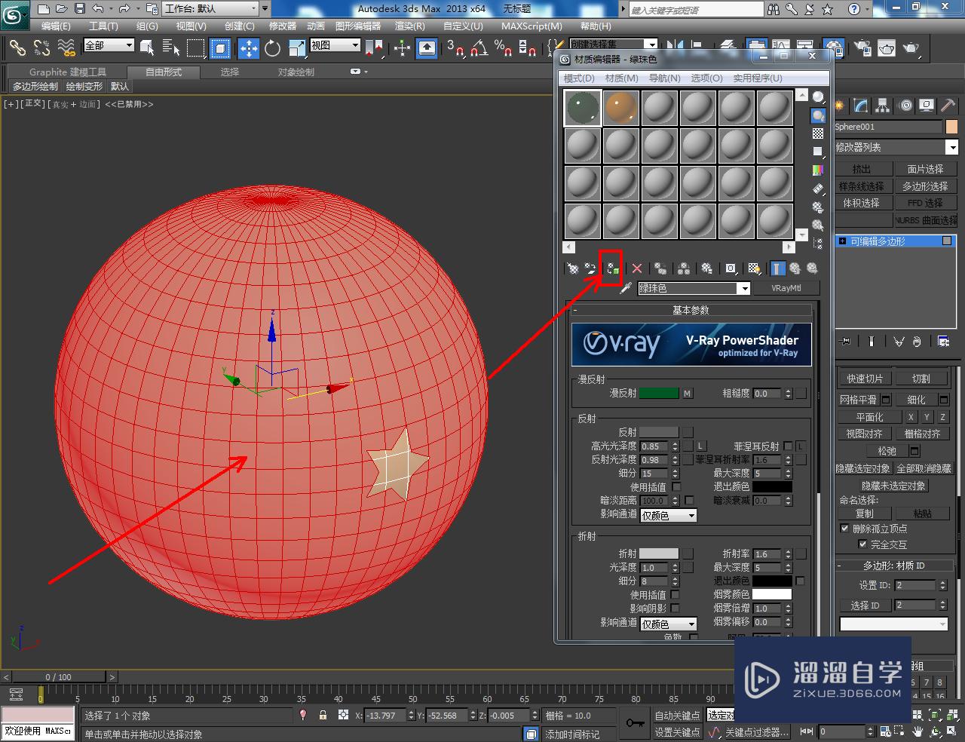
Task: Reset material with red X icon
Action: pyautogui.click(x=637, y=268)
